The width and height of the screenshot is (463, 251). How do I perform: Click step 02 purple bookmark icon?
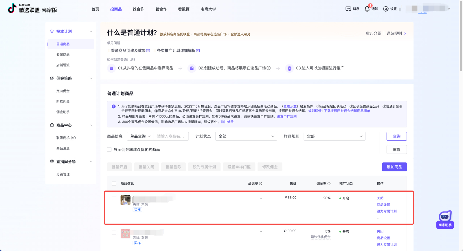(192, 68)
